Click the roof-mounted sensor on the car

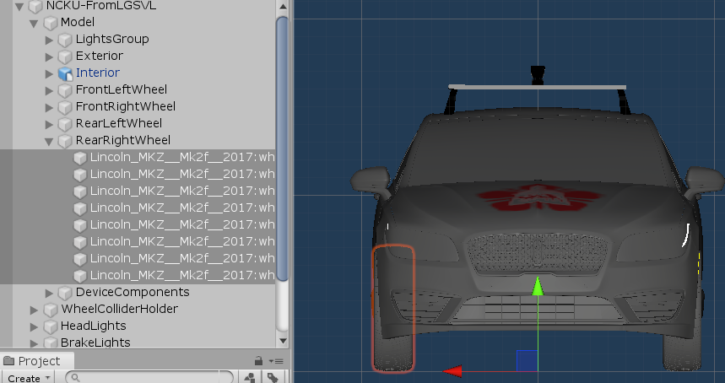(x=538, y=75)
